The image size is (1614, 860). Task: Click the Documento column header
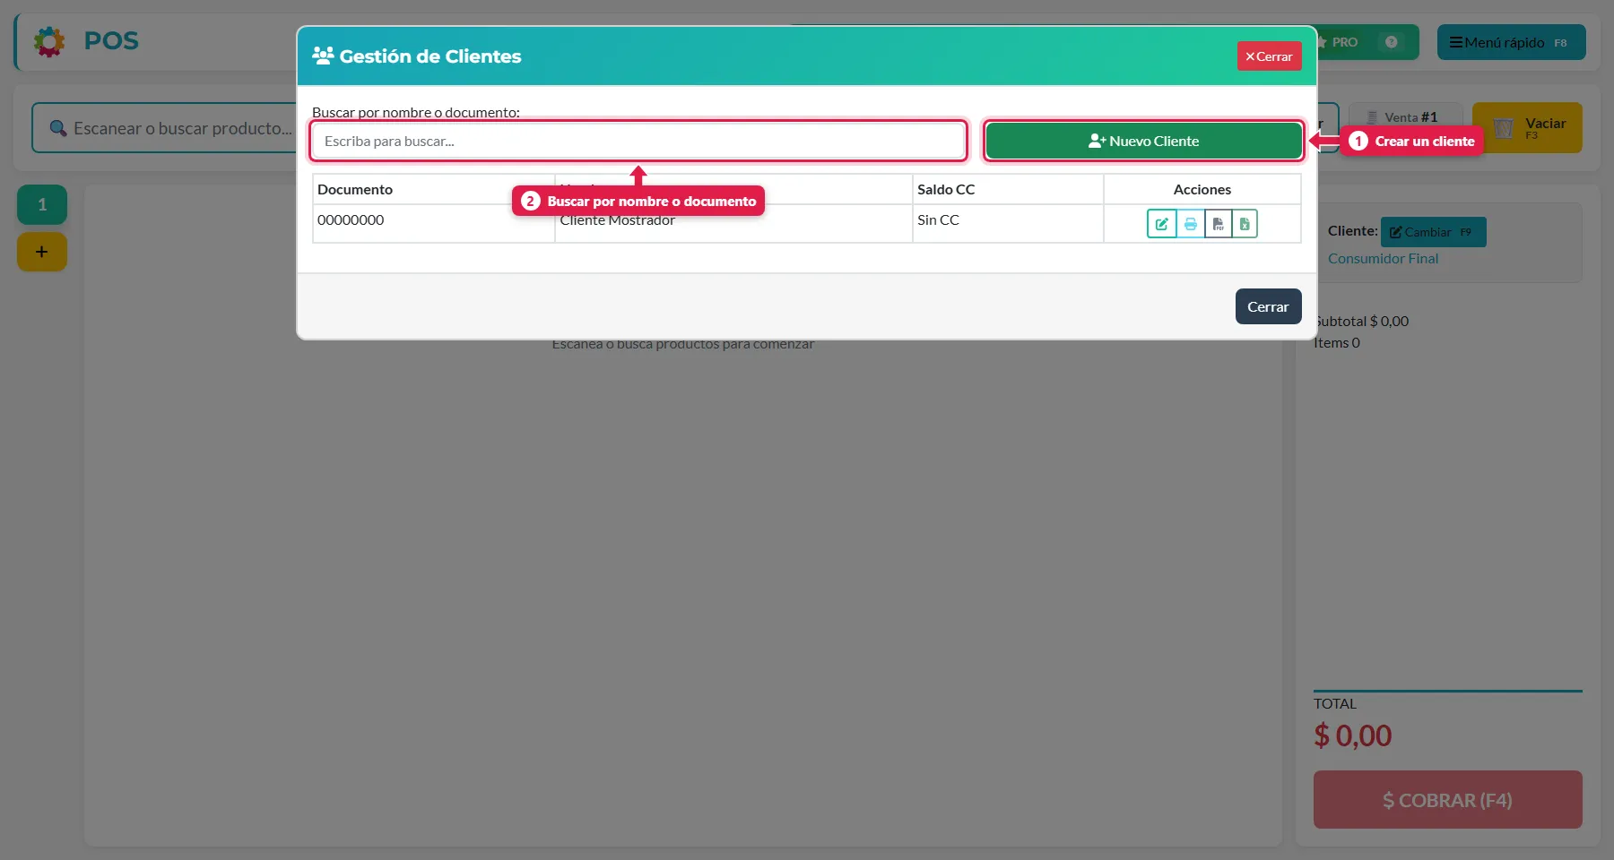tap(433, 189)
